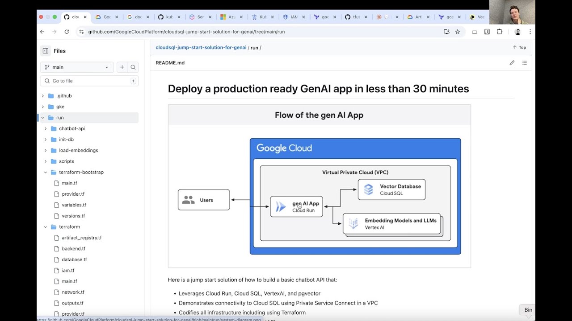This screenshot has height=321, width=572.
Task: Open iam.tf in file tree
Action: point(68,271)
